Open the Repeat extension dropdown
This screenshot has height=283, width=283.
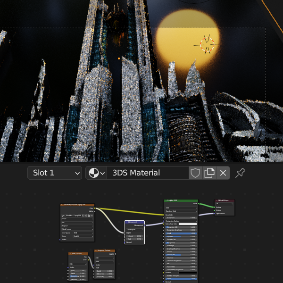(77, 226)
